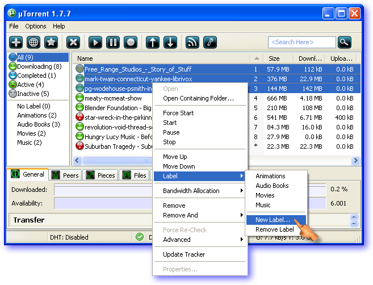Open the RSS Downloader icon
Image resolution: width=373 pixels, height=285 pixels.
(x=192, y=42)
